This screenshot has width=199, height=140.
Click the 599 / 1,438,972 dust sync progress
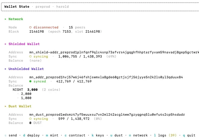coord(74,119)
